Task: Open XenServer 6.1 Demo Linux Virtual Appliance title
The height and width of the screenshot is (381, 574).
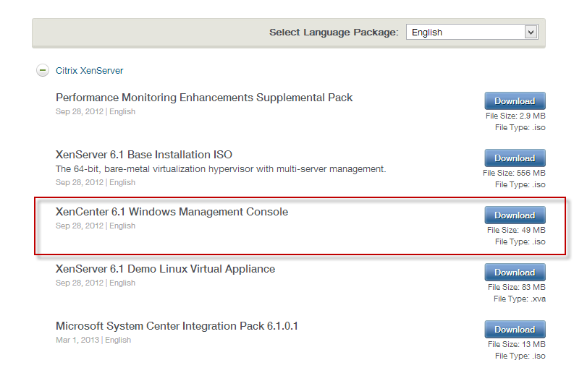Action: tap(165, 269)
